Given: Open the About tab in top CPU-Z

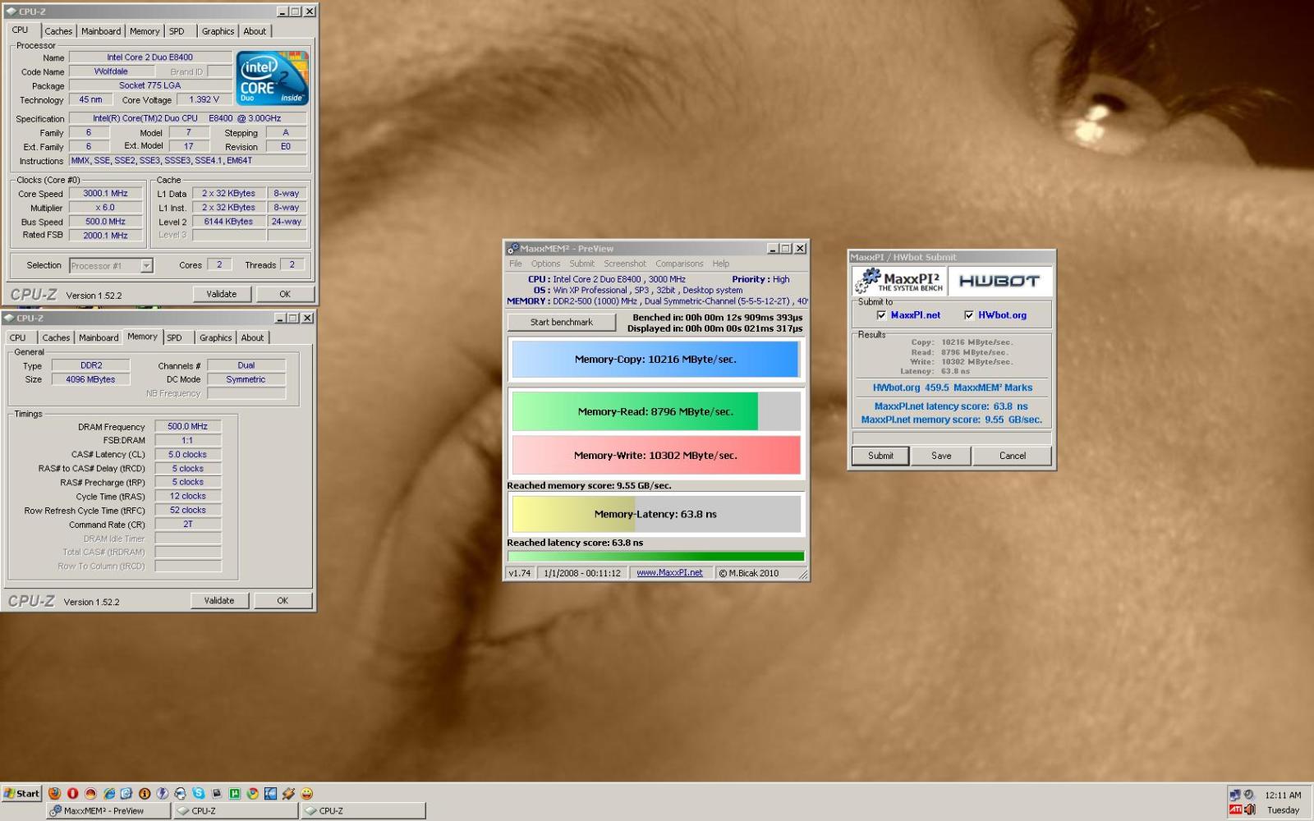Looking at the screenshot, I should click(x=255, y=31).
